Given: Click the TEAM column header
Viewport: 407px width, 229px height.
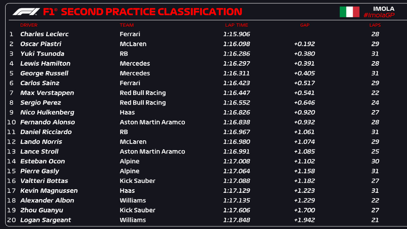Looking at the screenshot, I should point(127,25).
